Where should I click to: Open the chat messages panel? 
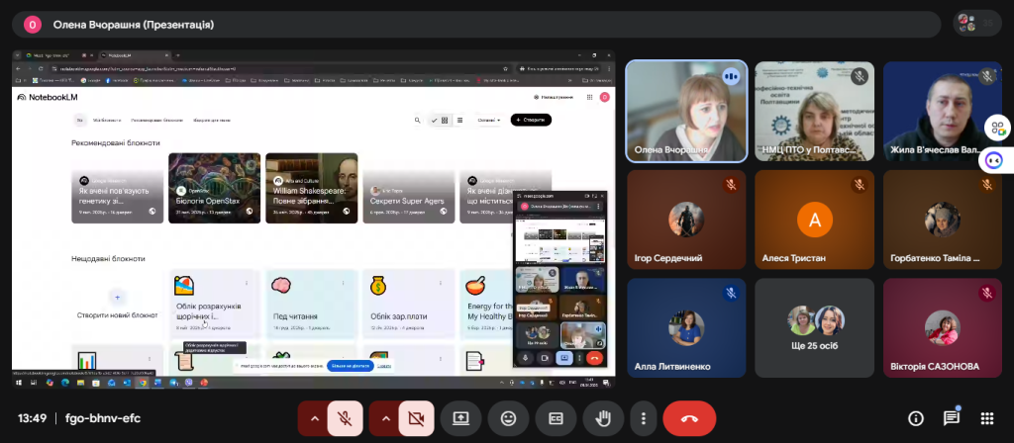[952, 418]
